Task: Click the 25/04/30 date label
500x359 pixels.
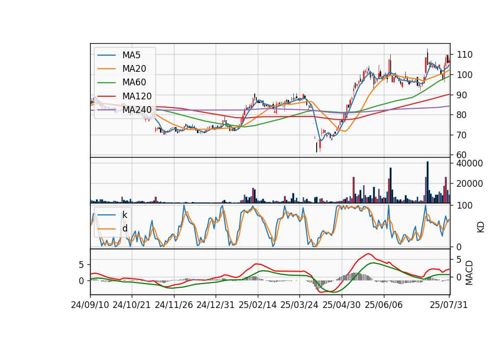Action: tap(342, 305)
